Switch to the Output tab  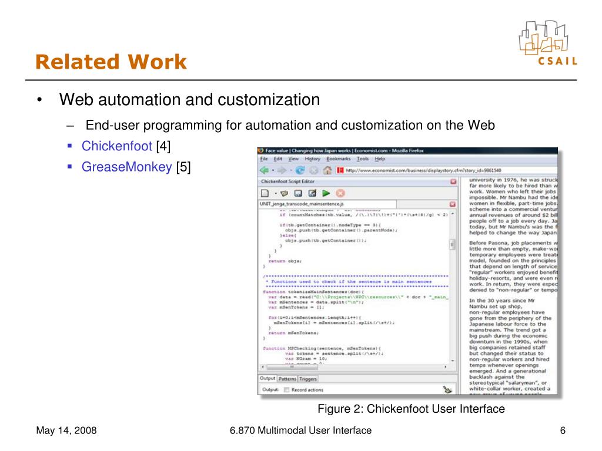(x=267, y=379)
